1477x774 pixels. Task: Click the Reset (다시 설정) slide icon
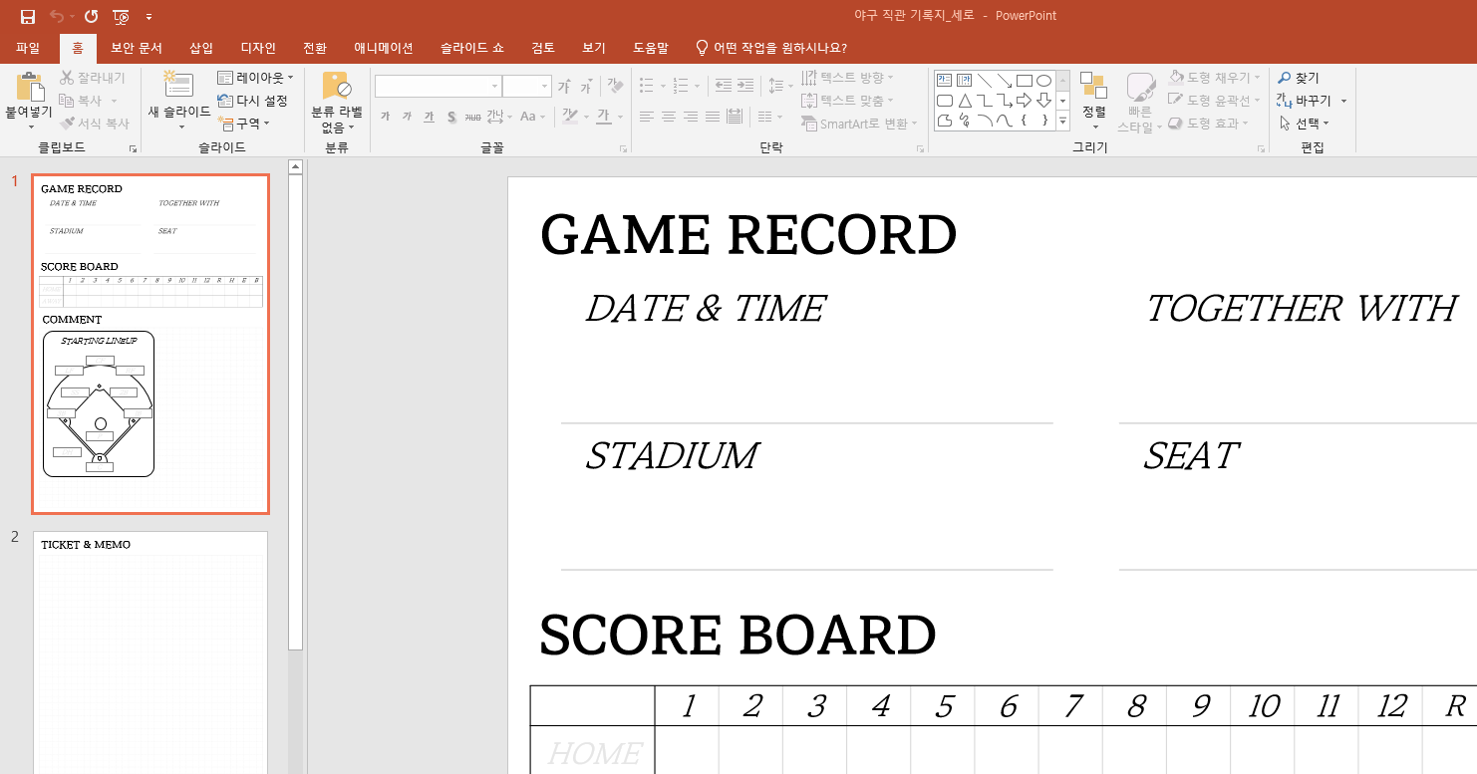click(x=225, y=101)
